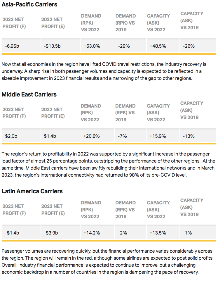Viewport: 218px width, 281px height.
Task: Select the -$3.9b Latin America profit cell
Action: 51,233
